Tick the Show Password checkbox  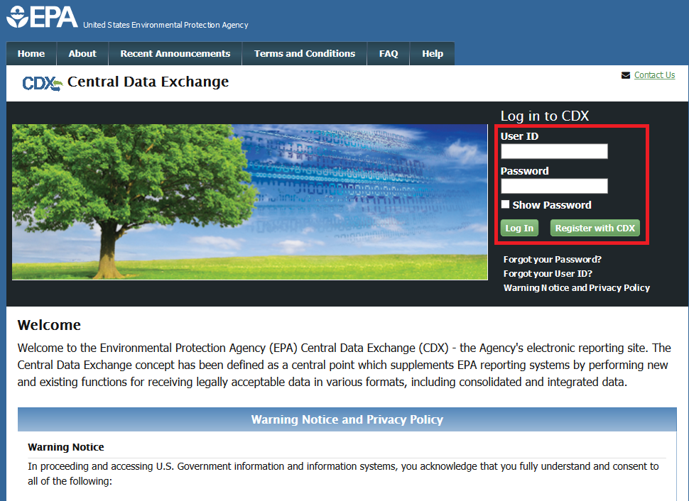505,204
